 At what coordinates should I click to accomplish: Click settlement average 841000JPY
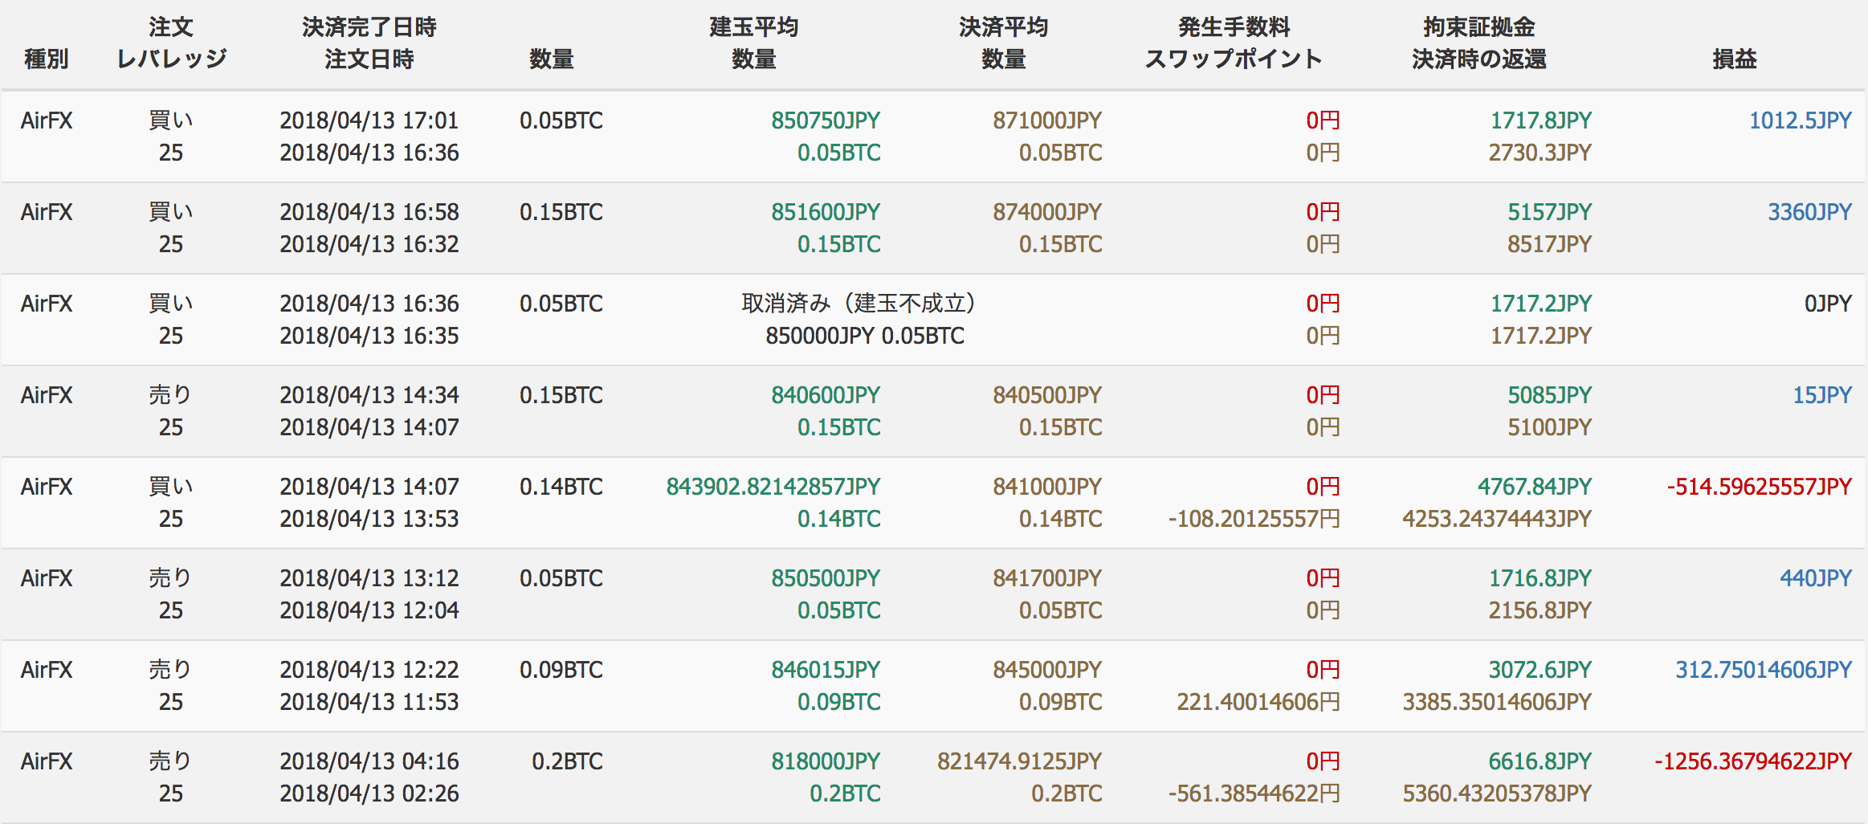[x=1047, y=487]
